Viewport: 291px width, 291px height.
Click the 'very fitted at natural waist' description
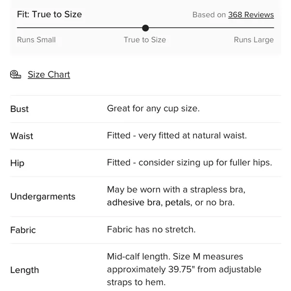[x=193, y=135]
